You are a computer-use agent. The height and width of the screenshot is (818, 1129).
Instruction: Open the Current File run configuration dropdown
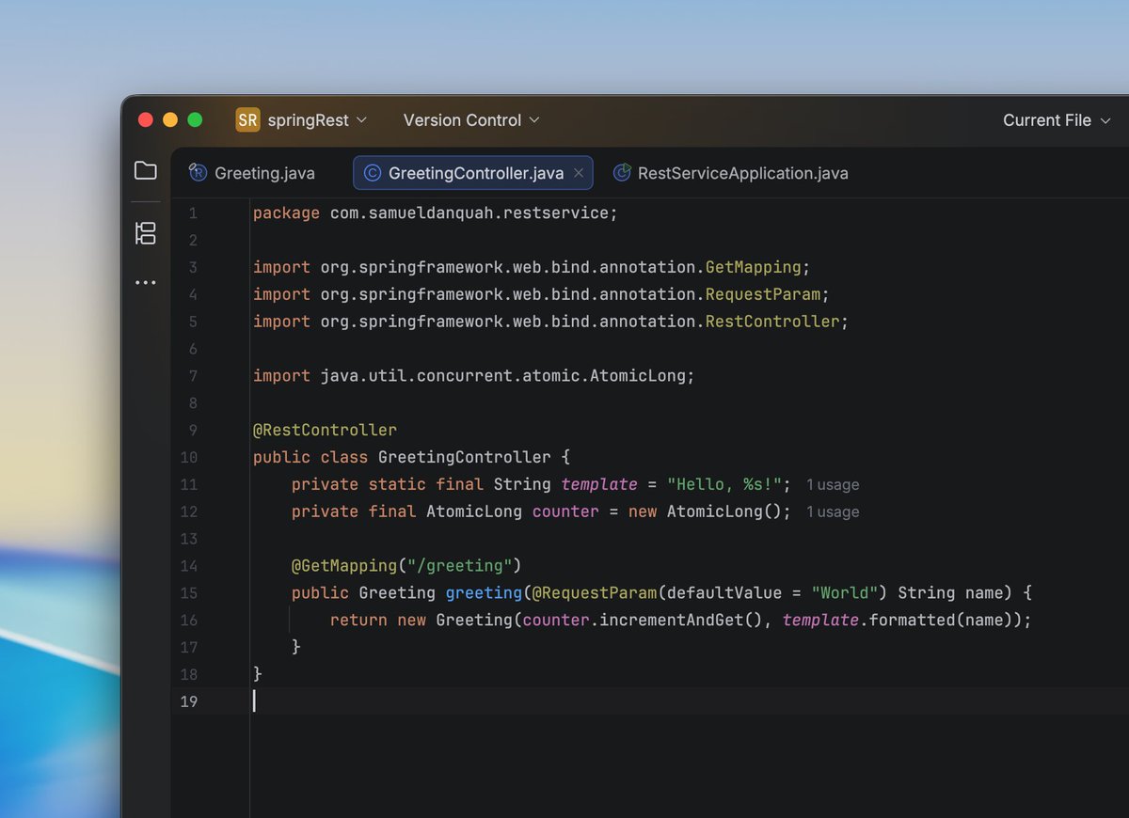click(x=1057, y=120)
